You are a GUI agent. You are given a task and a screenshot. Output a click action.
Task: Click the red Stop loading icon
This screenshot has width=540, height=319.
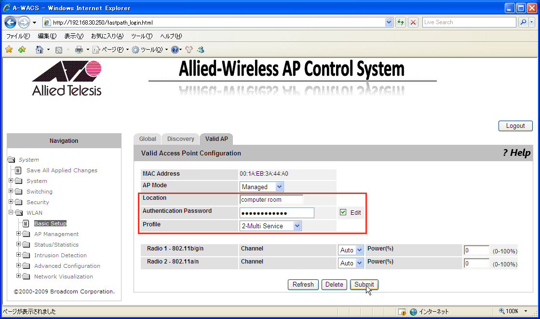tap(413, 22)
